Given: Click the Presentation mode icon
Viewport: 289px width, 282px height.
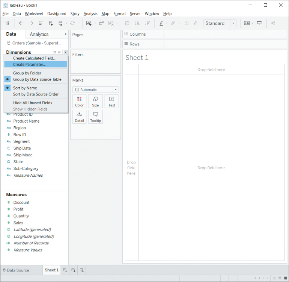Looking at the screenshot, I should (x=259, y=23).
